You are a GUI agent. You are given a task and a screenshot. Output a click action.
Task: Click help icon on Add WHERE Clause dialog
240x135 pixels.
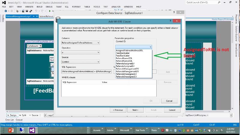click(x=170, y=21)
